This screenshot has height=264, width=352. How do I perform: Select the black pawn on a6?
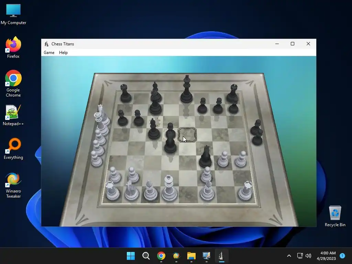122,118
